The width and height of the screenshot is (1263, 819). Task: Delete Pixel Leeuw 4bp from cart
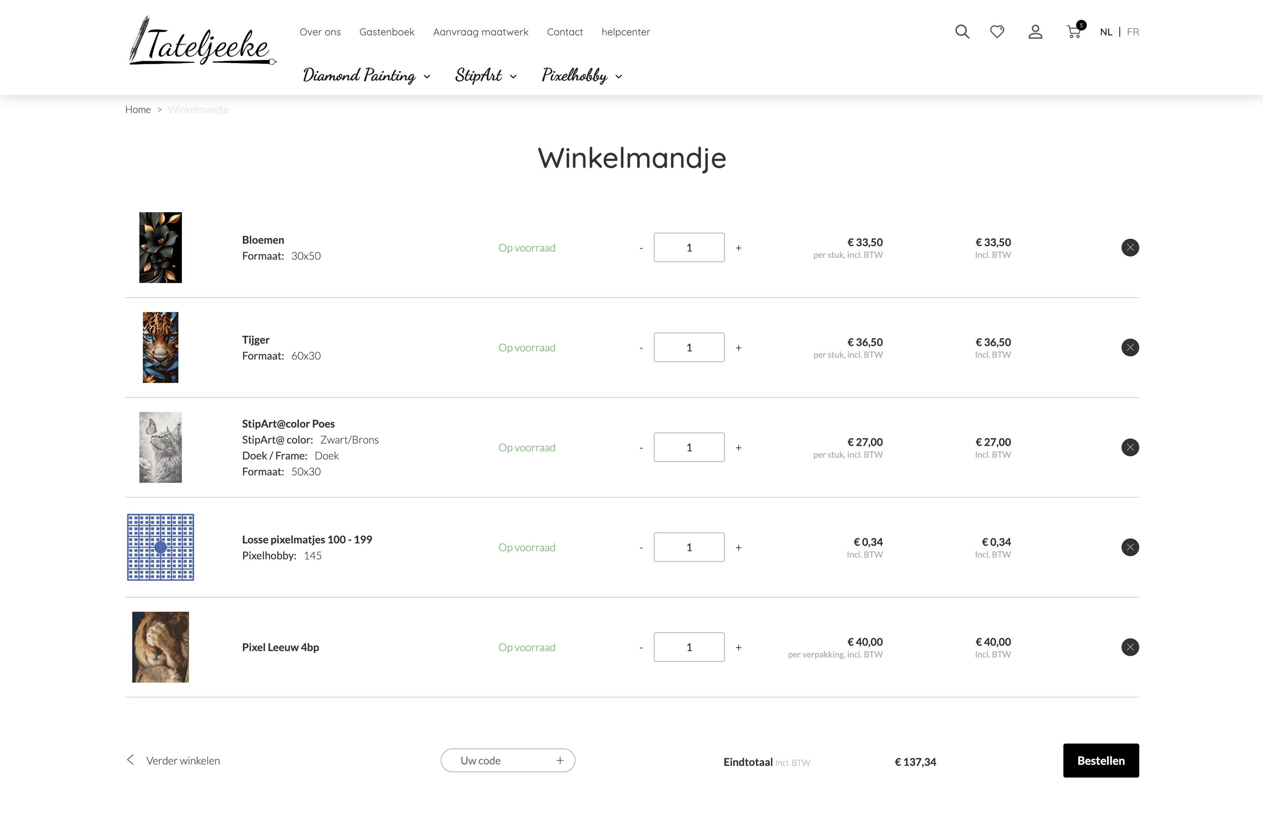click(x=1130, y=647)
